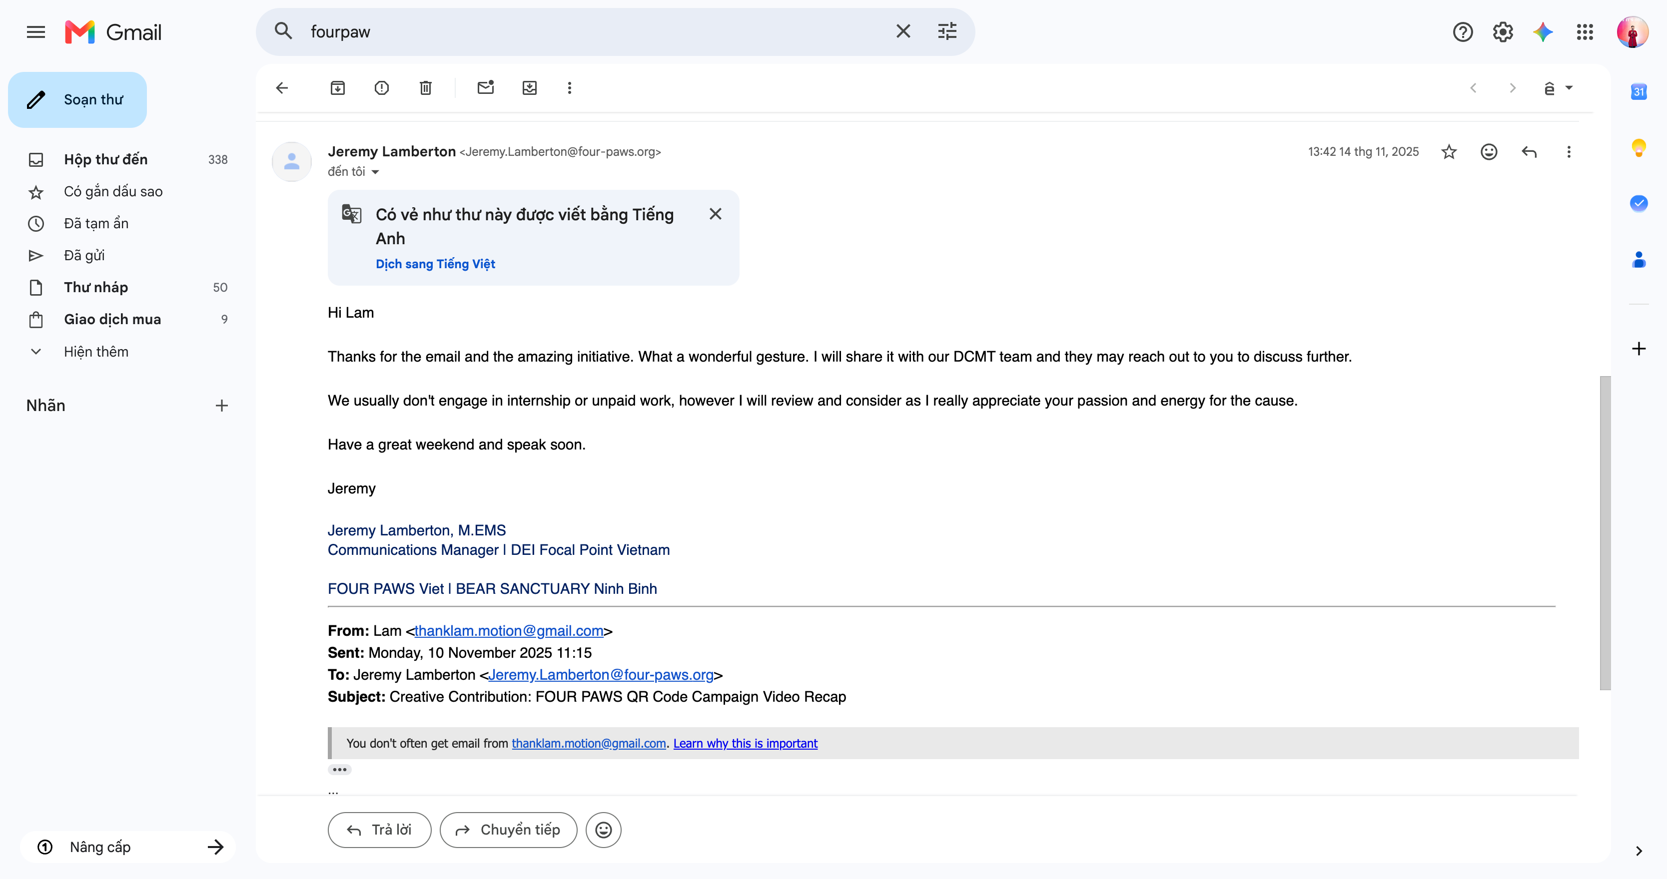Viewport: 1667px width, 879px height.
Task: Expand 'Hiện thêm' to show more labels
Action: [x=128, y=352]
